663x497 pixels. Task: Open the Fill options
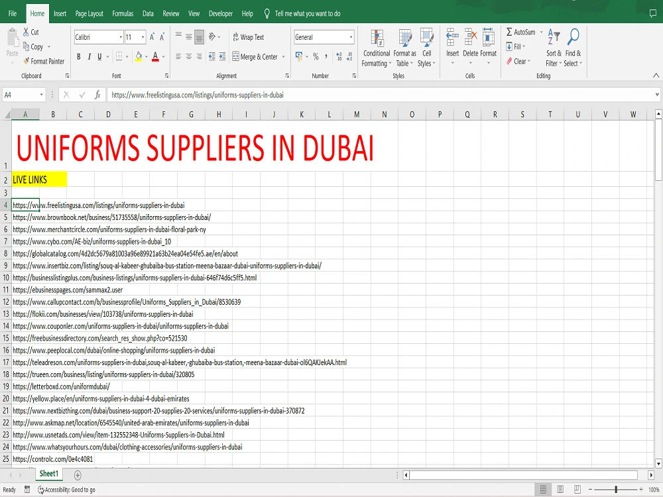coord(515,46)
